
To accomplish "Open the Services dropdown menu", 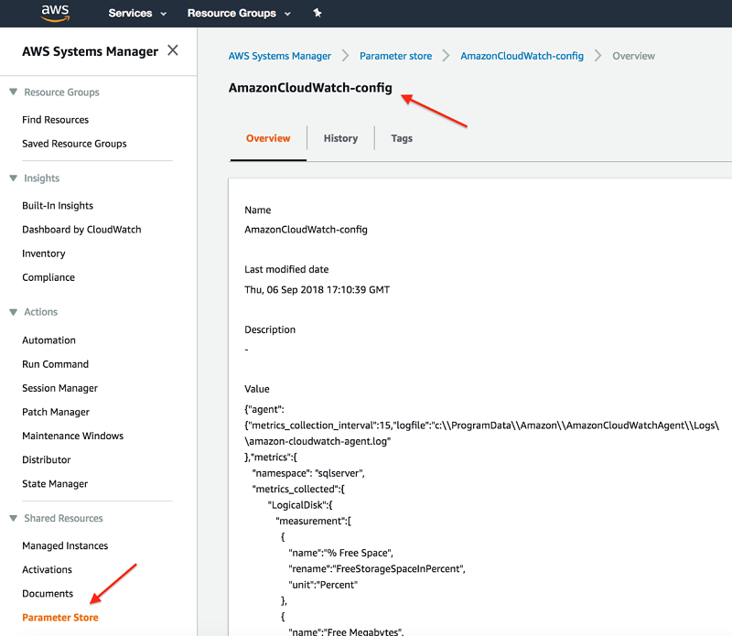I will [x=137, y=13].
